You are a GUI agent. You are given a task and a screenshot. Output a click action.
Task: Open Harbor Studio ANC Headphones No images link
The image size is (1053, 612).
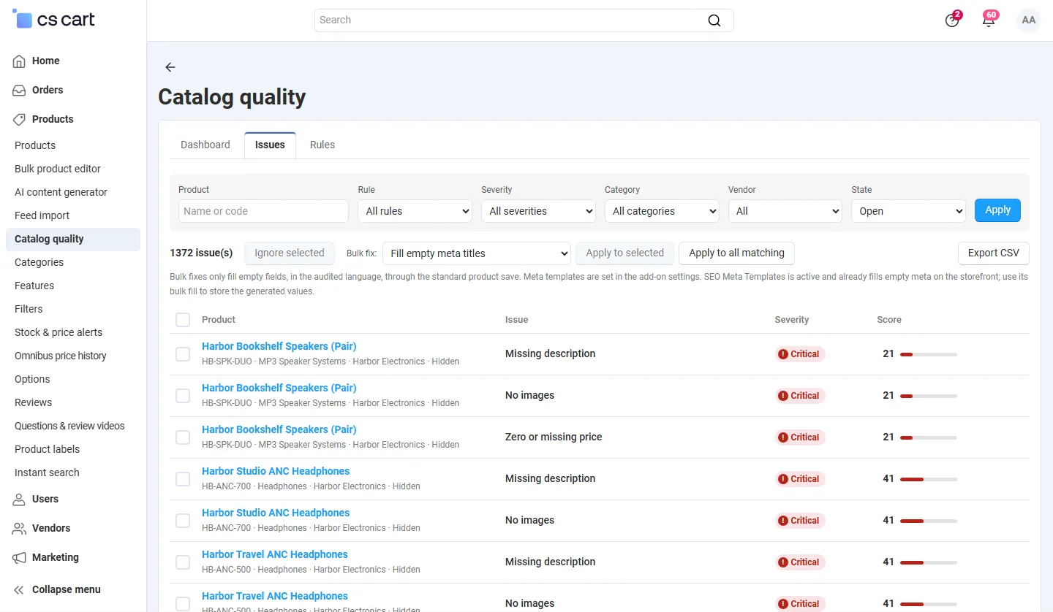tap(276, 513)
